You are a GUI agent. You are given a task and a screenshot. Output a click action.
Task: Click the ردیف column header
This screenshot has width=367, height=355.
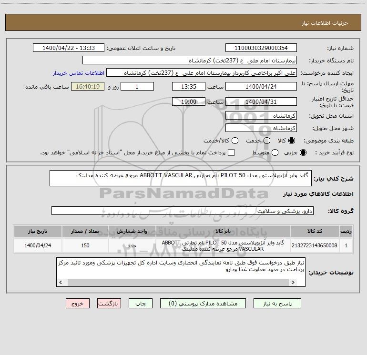click(x=346, y=232)
